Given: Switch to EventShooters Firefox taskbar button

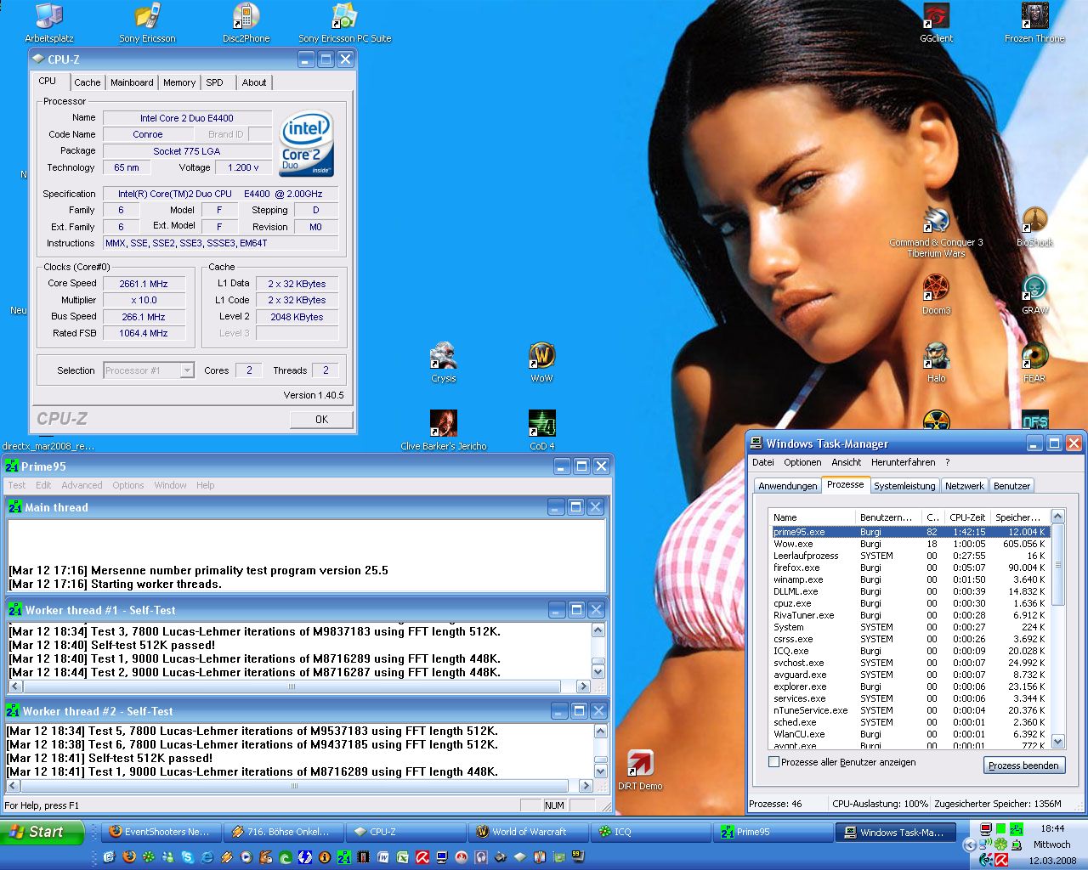Looking at the screenshot, I should click(161, 832).
